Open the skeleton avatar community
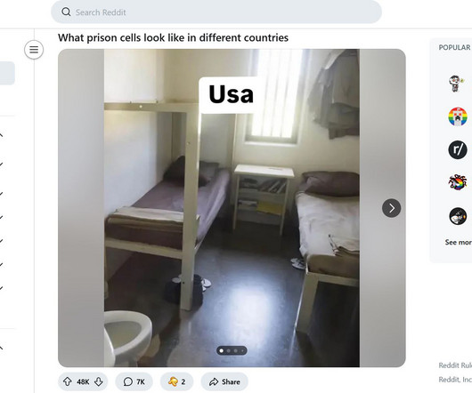This screenshot has height=393, width=472. click(x=457, y=84)
